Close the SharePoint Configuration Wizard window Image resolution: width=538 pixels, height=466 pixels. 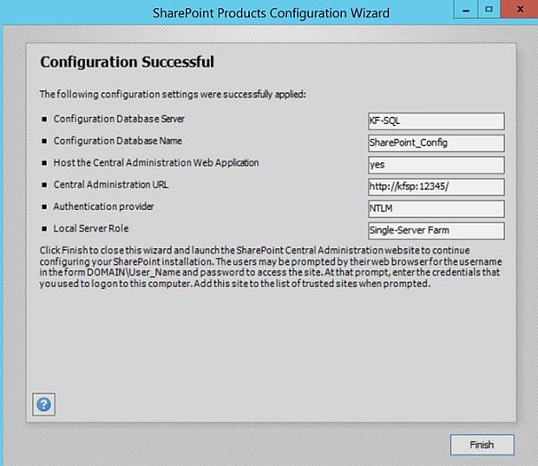point(519,10)
